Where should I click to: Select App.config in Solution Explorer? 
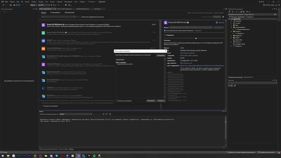[238, 40]
